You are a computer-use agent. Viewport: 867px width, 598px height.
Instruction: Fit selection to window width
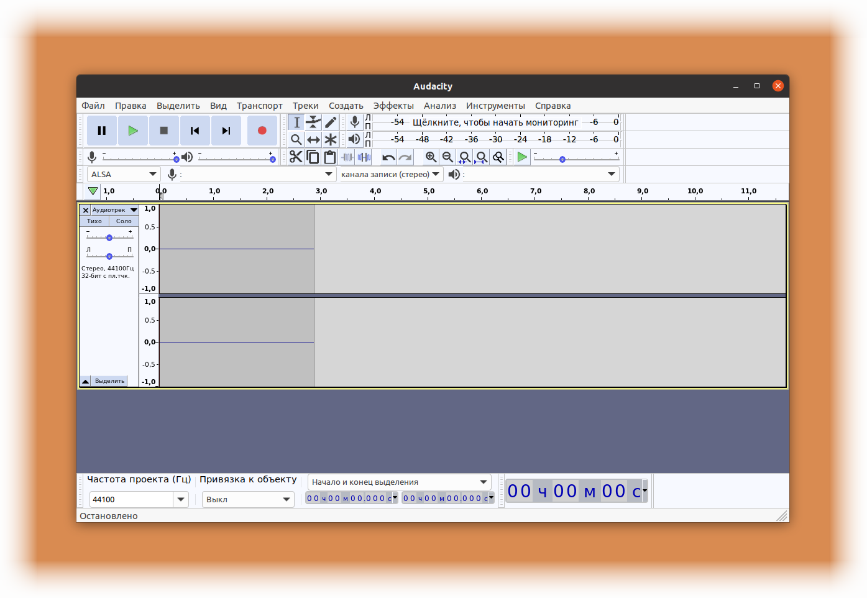(x=464, y=157)
